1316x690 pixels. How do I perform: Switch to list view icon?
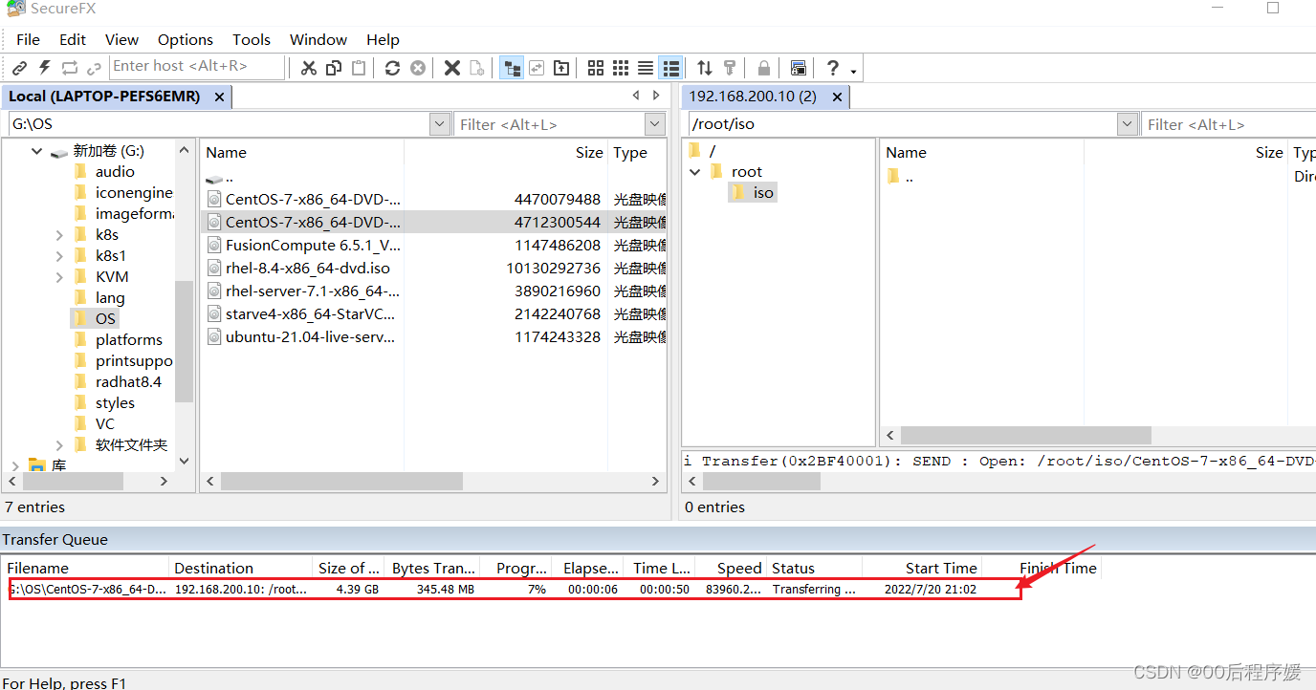pos(646,68)
